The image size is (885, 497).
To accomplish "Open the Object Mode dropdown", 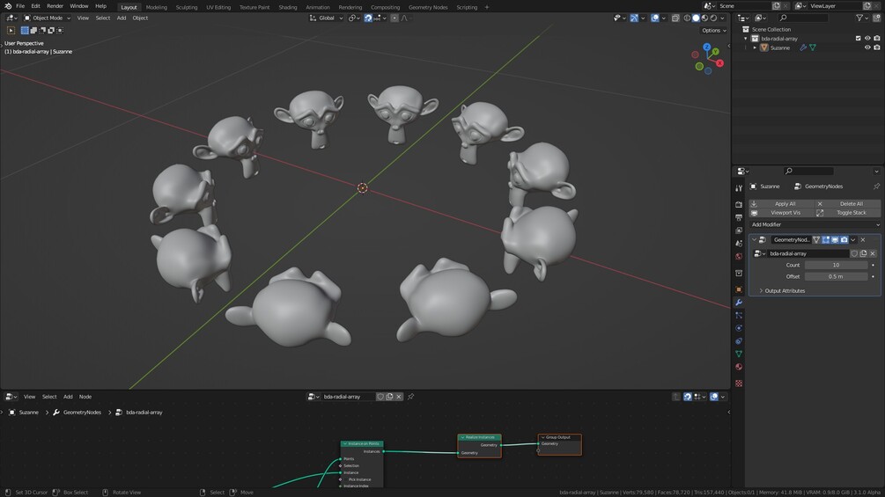I will (48, 18).
